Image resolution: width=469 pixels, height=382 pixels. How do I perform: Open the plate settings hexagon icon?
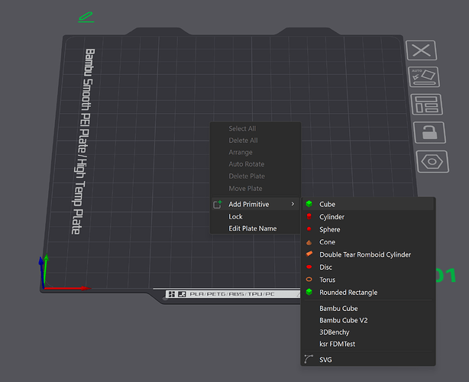tap(432, 161)
